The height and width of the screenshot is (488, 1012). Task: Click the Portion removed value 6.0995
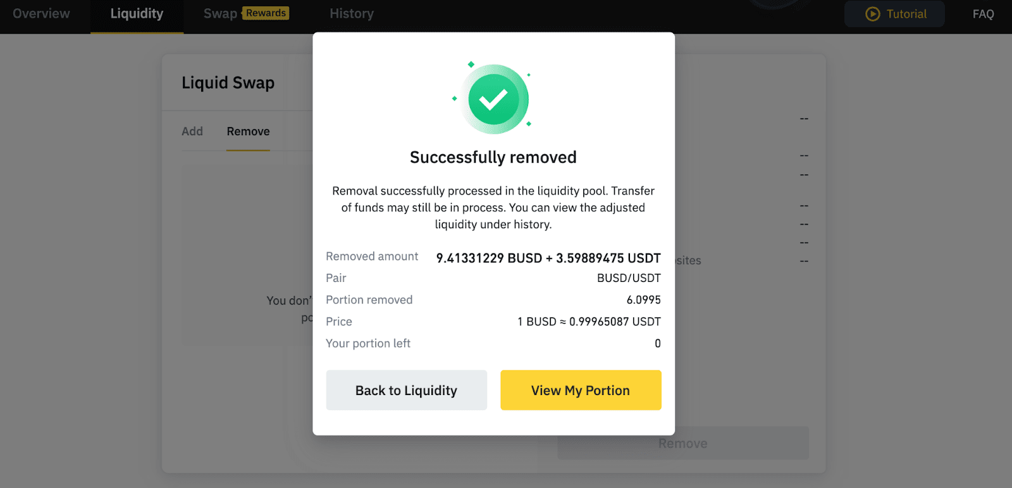644,300
